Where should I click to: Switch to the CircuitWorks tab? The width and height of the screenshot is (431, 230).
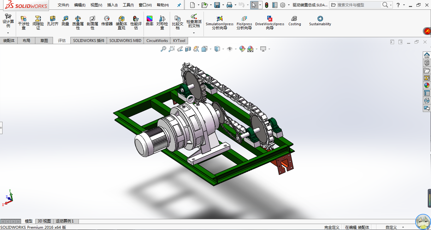point(157,41)
